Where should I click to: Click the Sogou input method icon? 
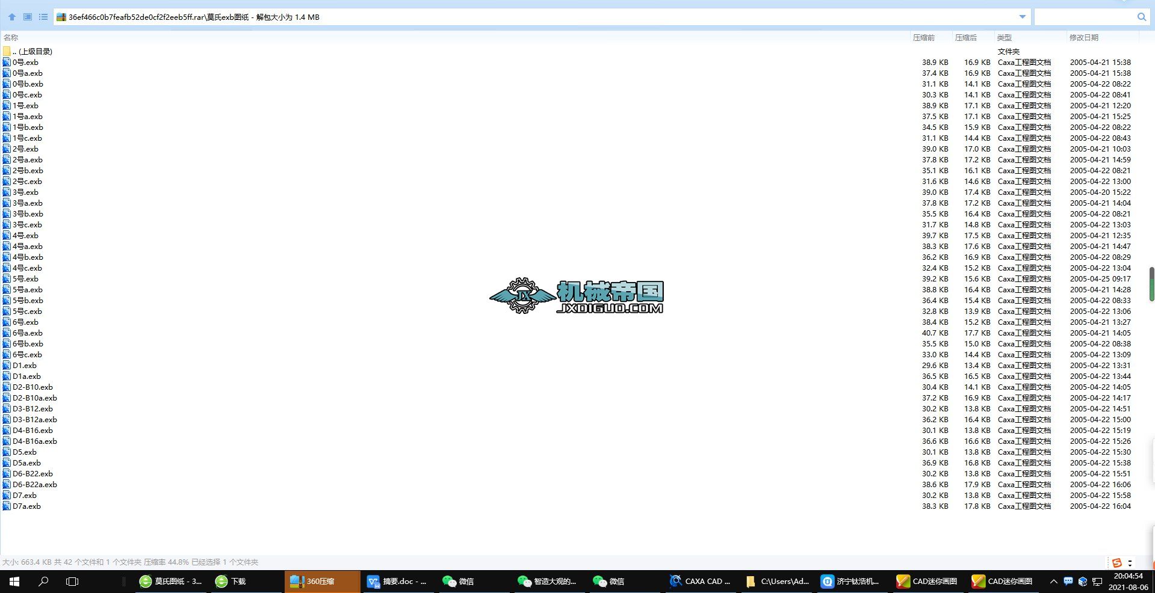1116,562
